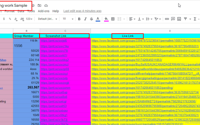Rename the work Sample document title
The height and width of the screenshot is (125, 200).
click(14, 6)
